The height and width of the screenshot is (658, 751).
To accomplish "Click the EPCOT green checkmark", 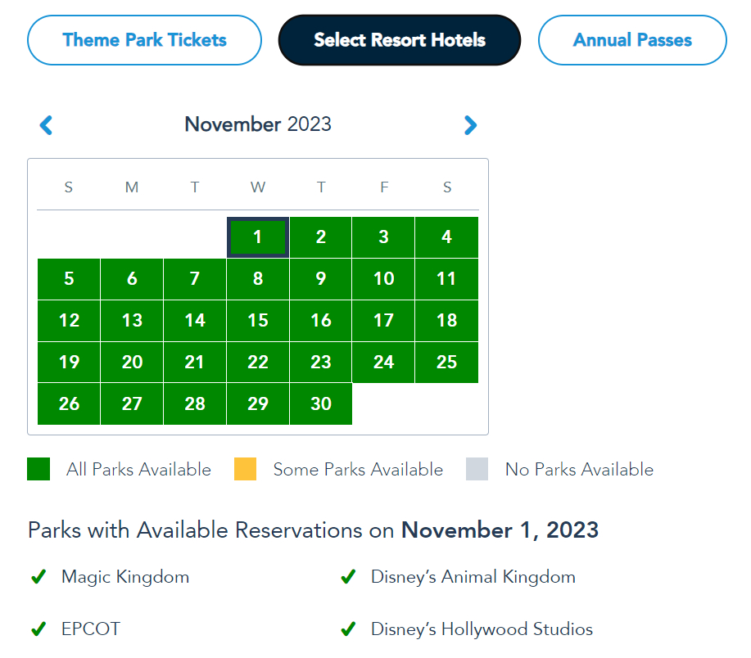I will 38,629.
